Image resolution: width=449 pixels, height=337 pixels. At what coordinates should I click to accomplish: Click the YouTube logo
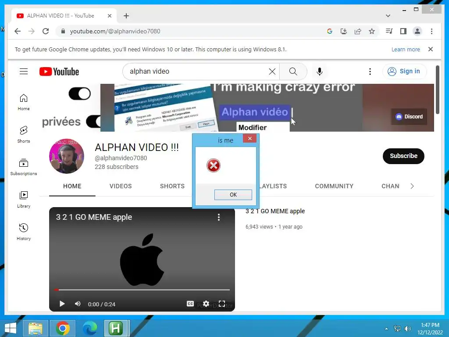pyautogui.click(x=59, y=72)
